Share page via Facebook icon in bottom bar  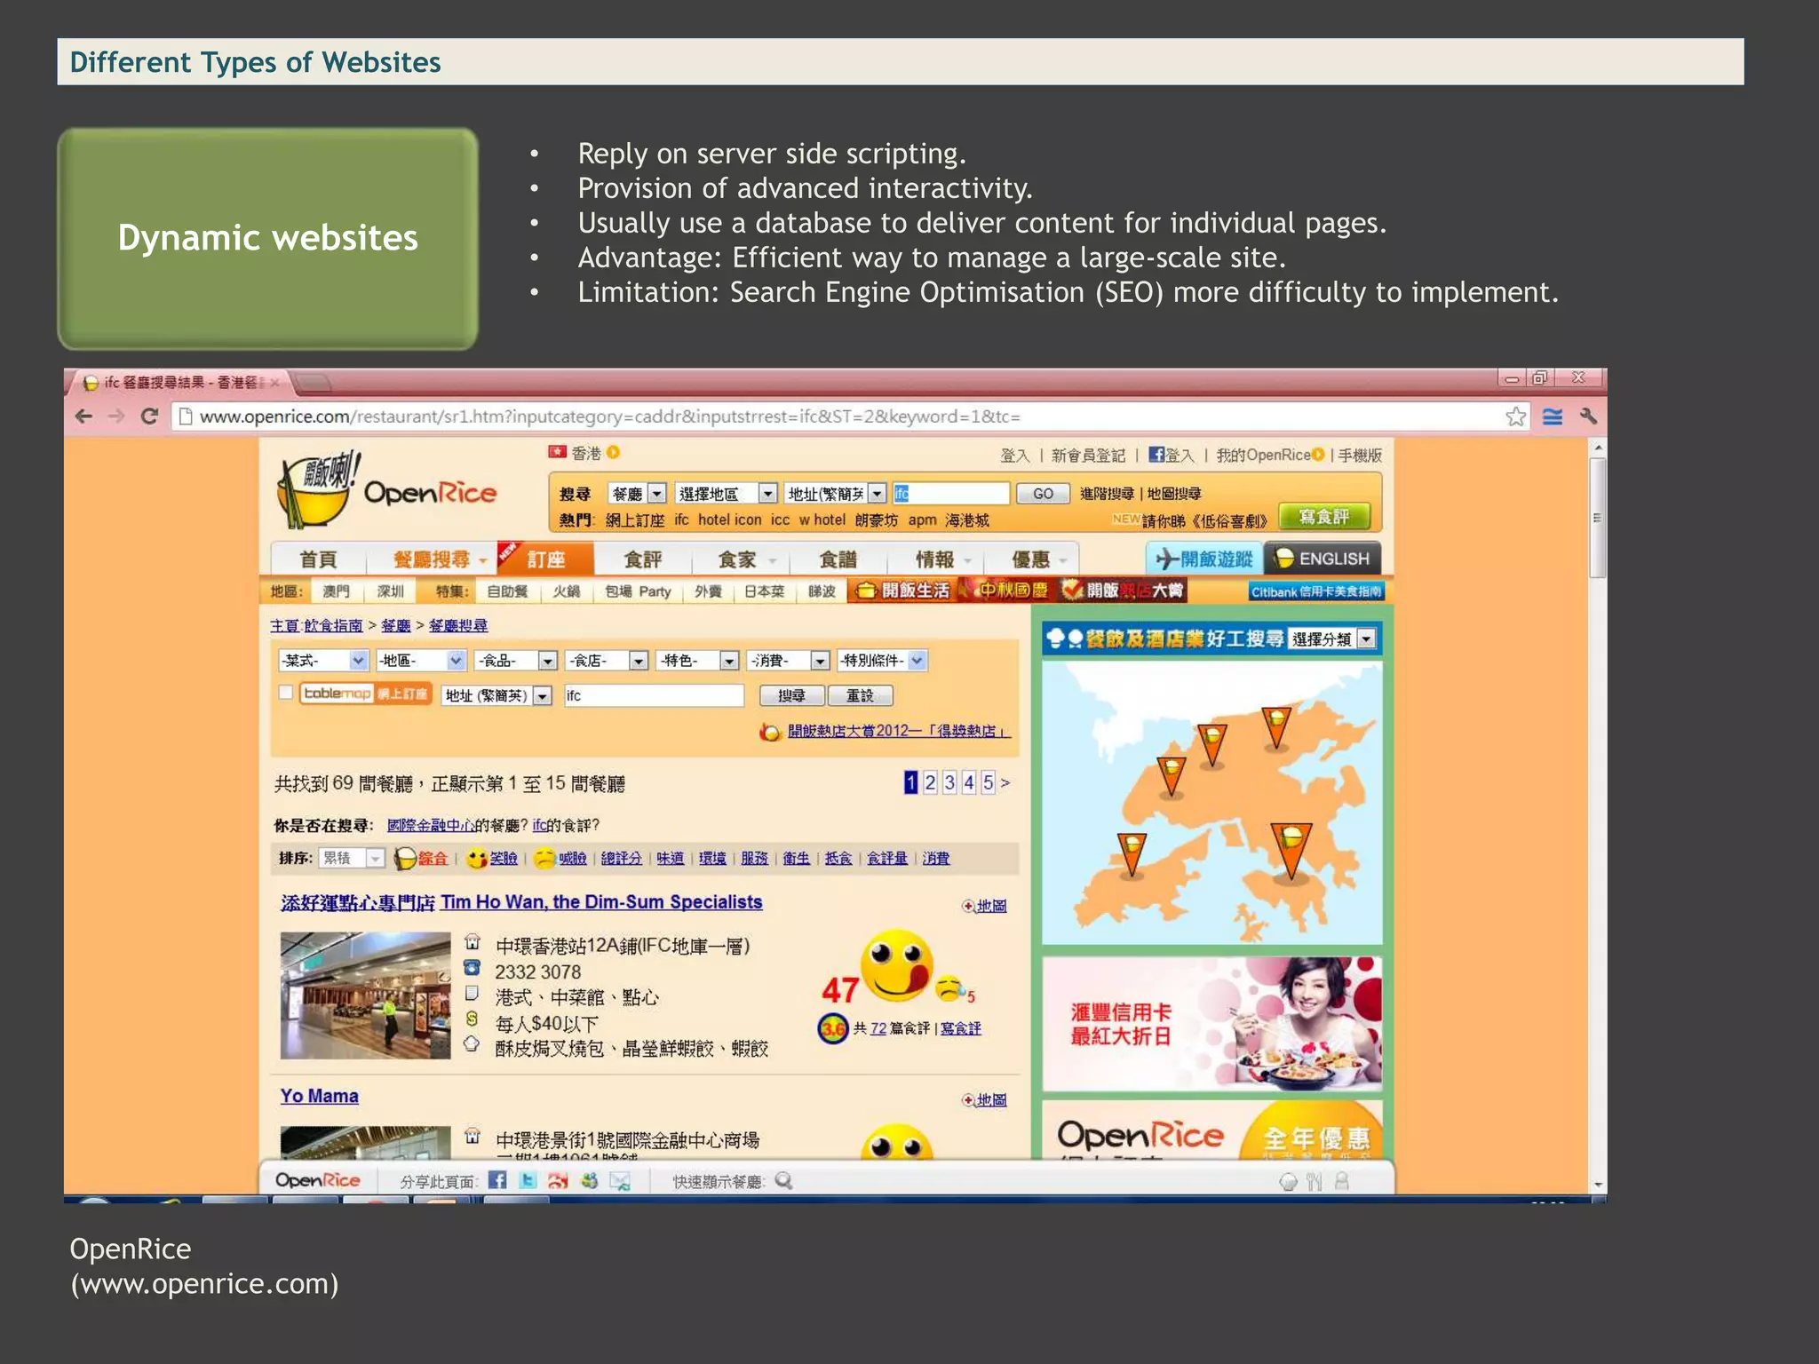coord(497,1180)
